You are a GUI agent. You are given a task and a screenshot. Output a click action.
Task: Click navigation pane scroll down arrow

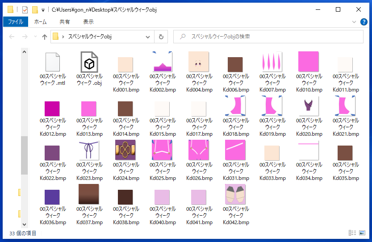(24, 224)
